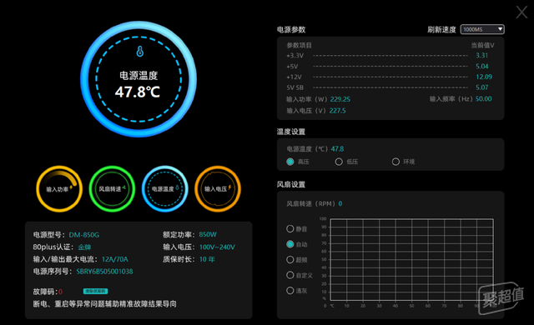
Task: Select the 高压 temperature radio button
Action: 290,162
